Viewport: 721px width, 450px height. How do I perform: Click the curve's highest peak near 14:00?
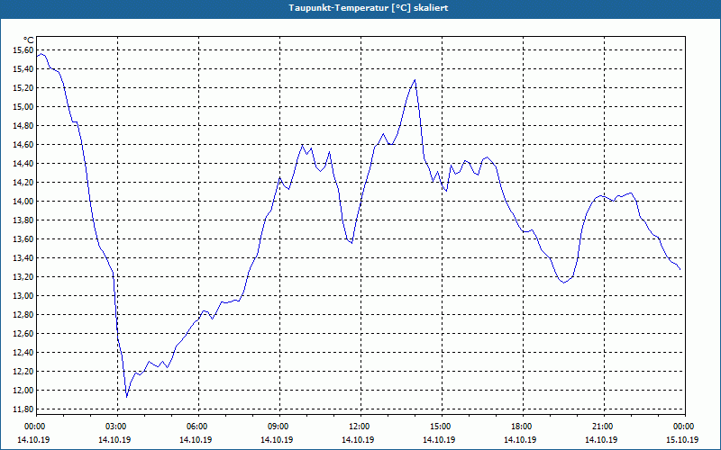(415, 80)
